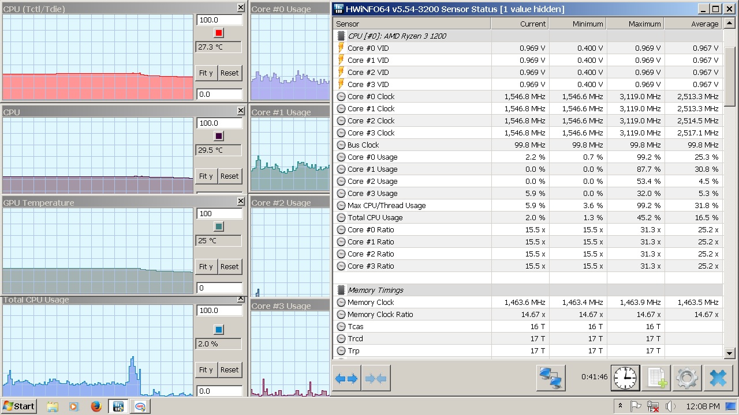Click the 0 minimum field in GPU Temperature graph
Screen dimensions: 739x415
219,288
